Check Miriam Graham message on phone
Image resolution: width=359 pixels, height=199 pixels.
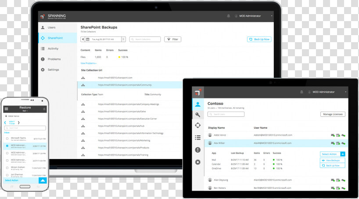tap(7, 168)
